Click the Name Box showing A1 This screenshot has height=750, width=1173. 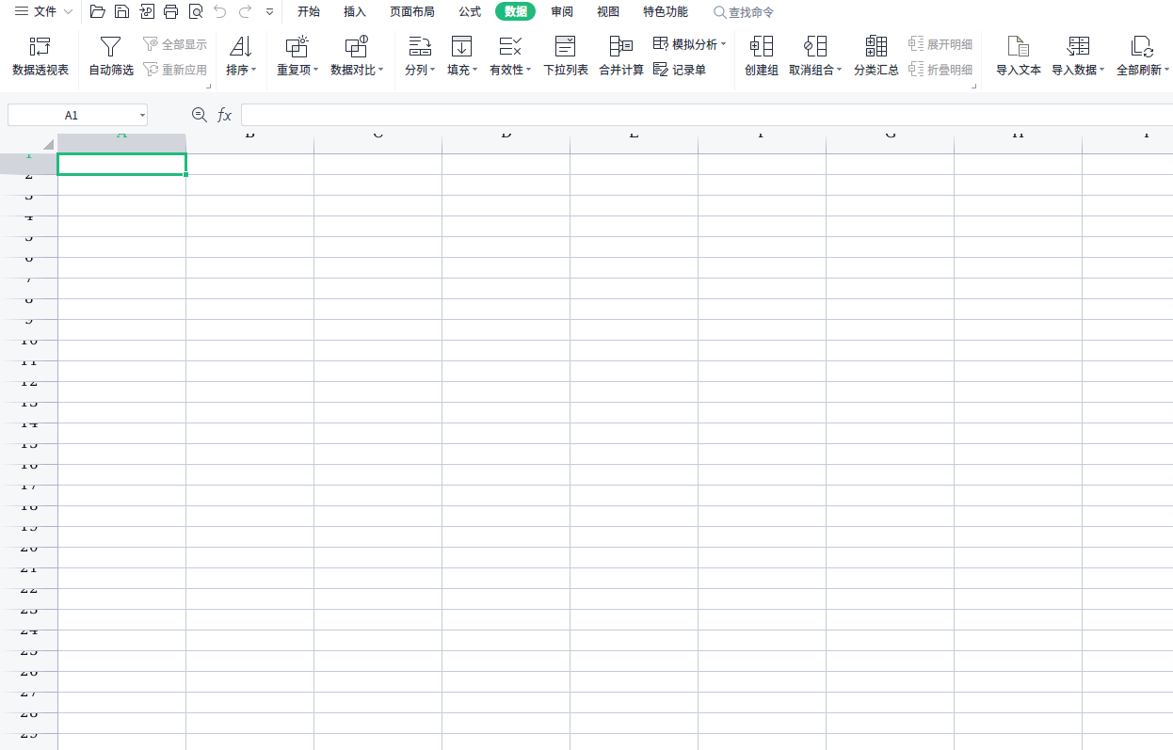72,115
